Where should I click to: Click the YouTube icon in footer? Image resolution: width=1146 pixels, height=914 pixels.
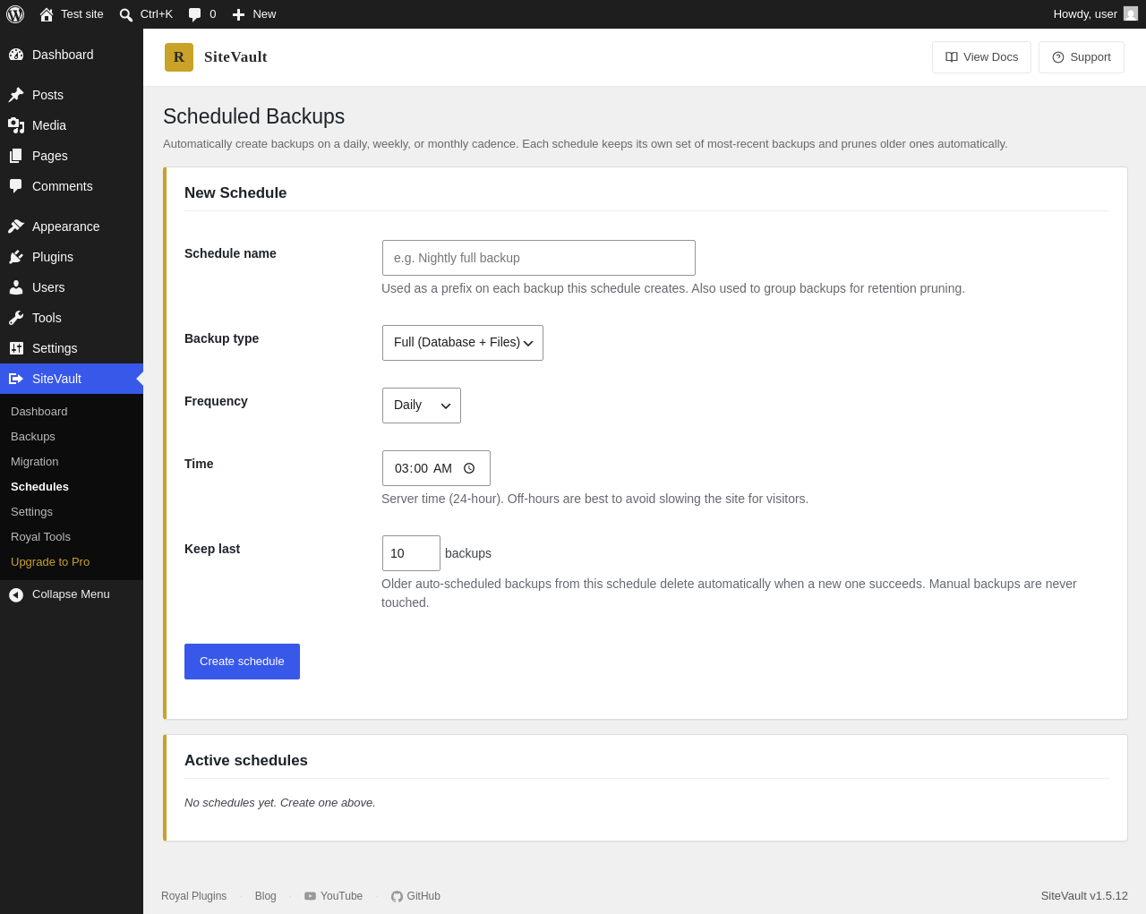coord(310,896)
